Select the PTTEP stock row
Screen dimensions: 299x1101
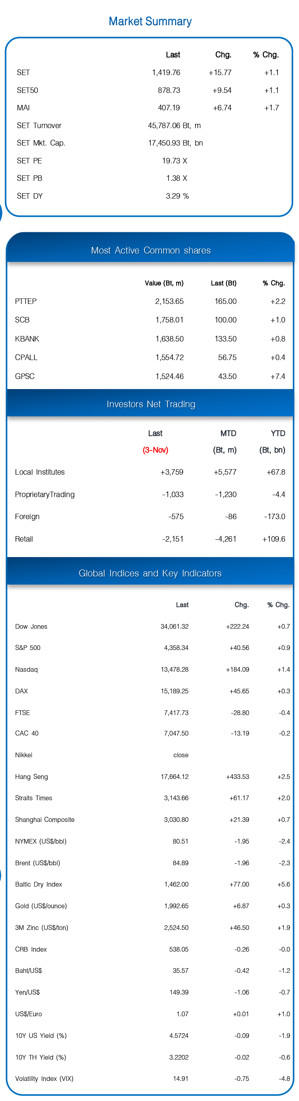[150, 301]
